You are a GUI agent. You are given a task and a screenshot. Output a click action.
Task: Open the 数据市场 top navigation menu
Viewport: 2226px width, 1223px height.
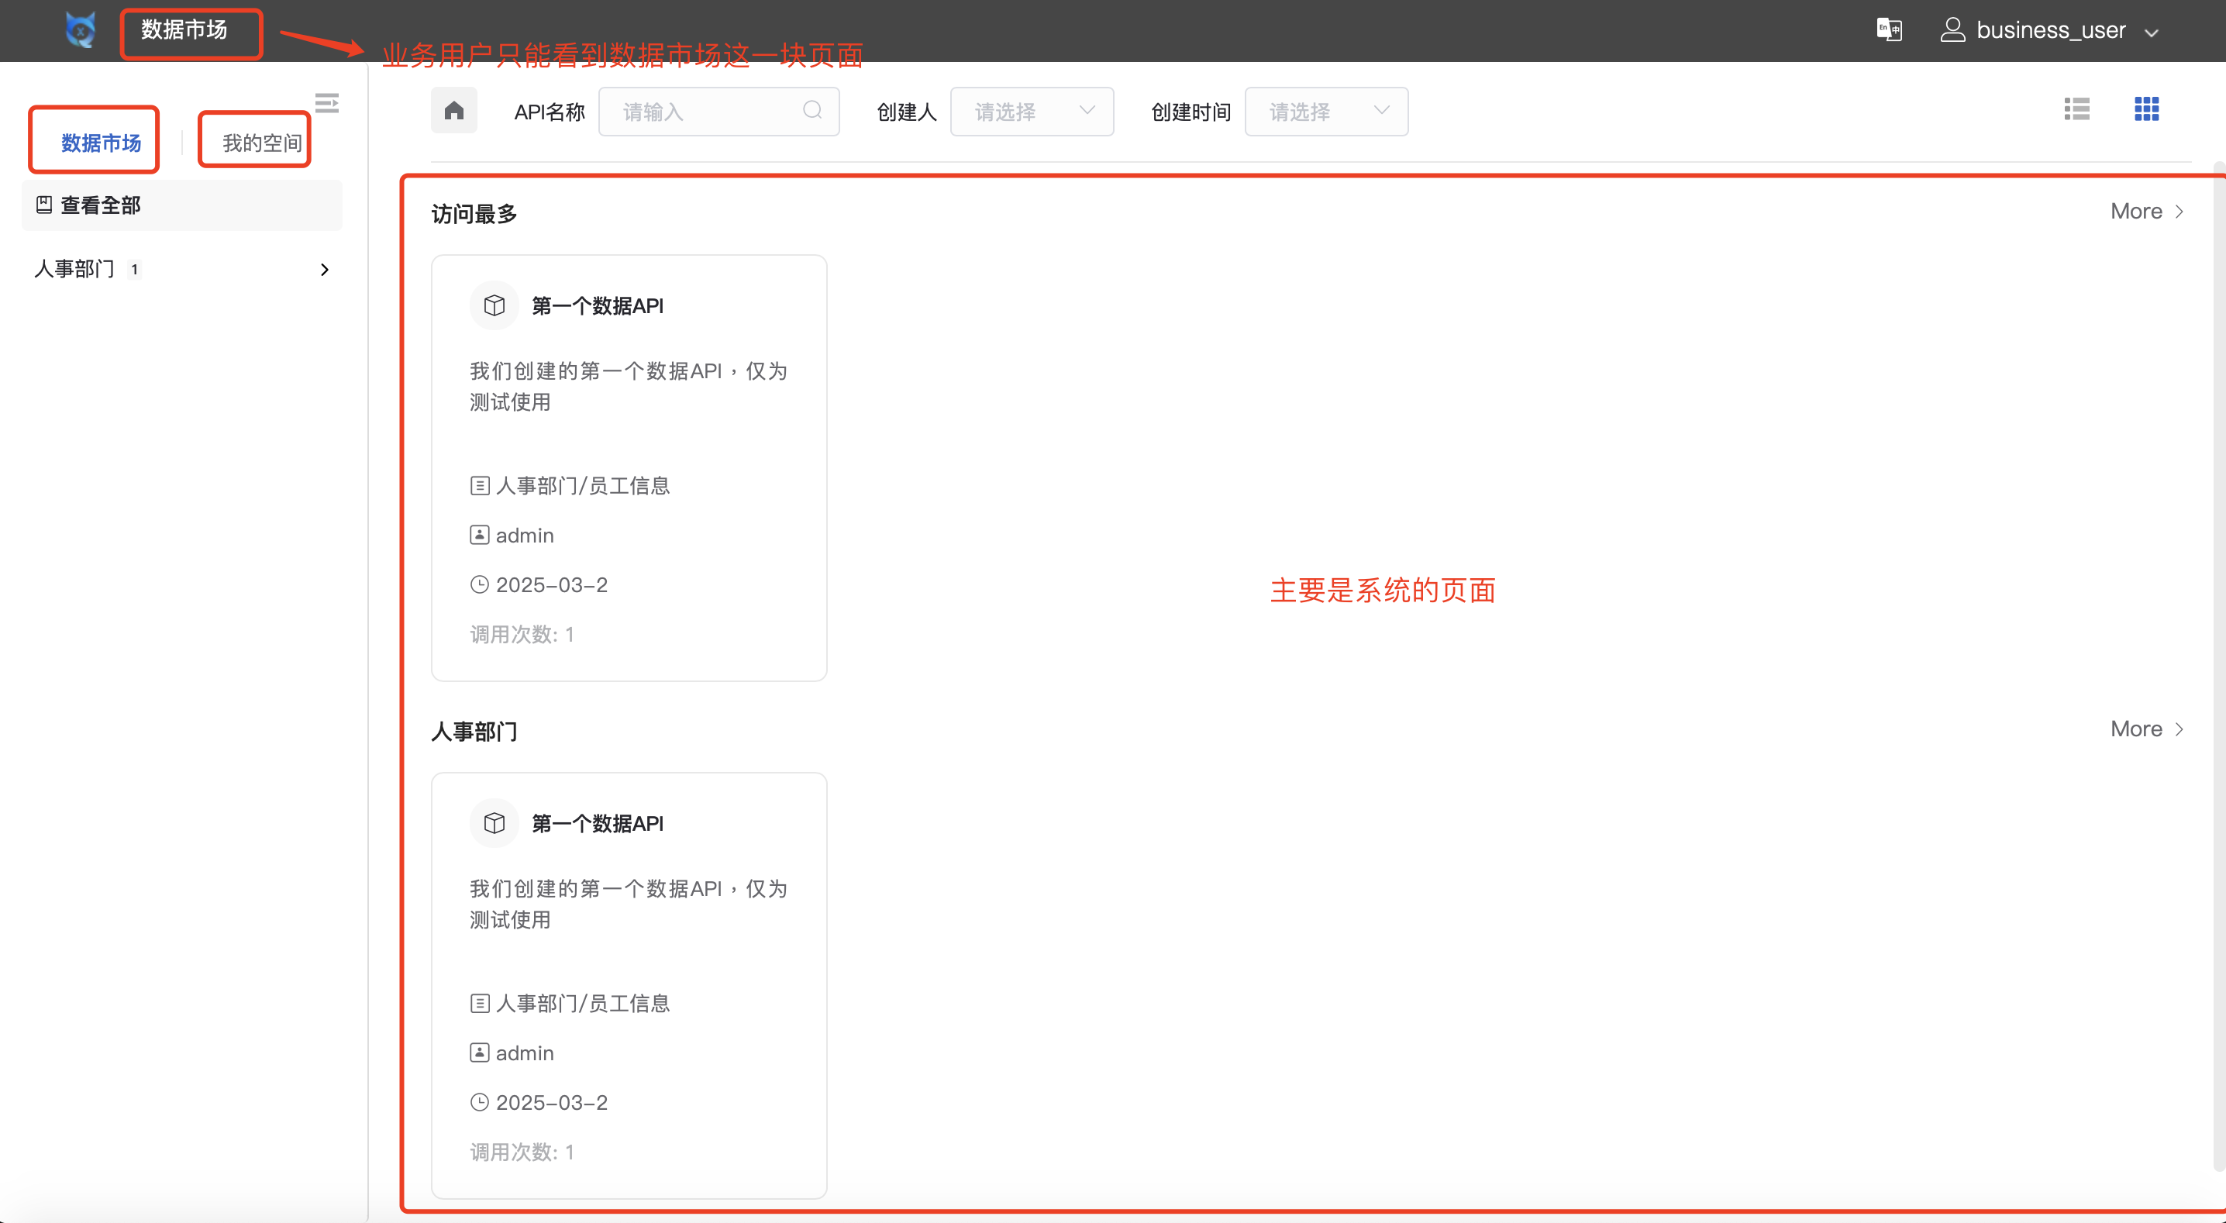(x=184, y=30)
